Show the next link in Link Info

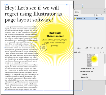pos(103,52)
